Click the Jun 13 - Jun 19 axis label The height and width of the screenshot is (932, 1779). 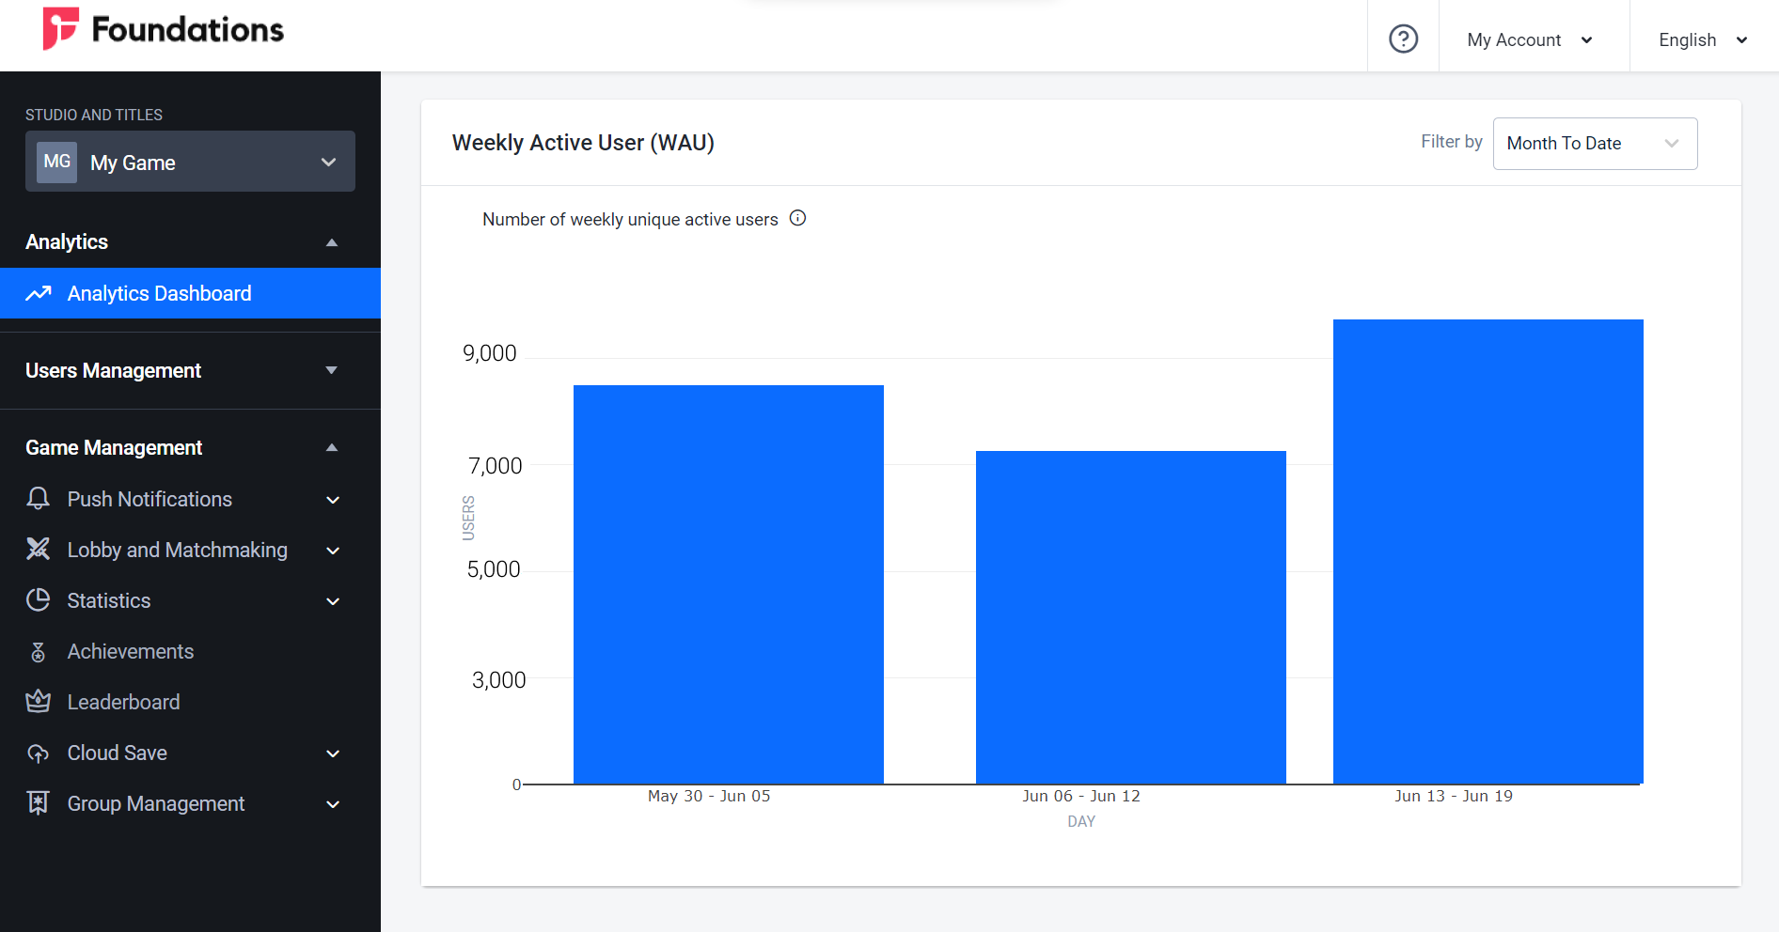[x=1454, y=796]
